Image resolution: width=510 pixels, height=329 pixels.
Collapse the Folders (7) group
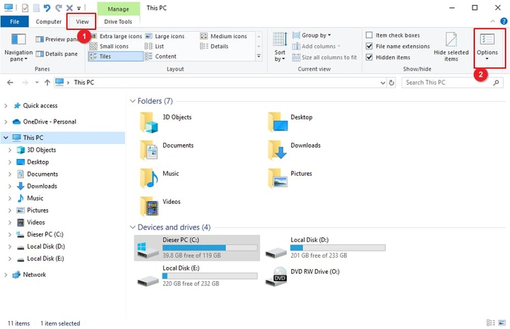point(132,101)
